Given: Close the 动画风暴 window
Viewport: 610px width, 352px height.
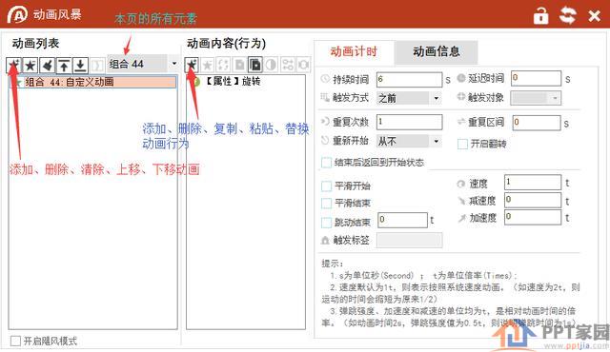Looking at the screenshot, I should tap(595, 16).
